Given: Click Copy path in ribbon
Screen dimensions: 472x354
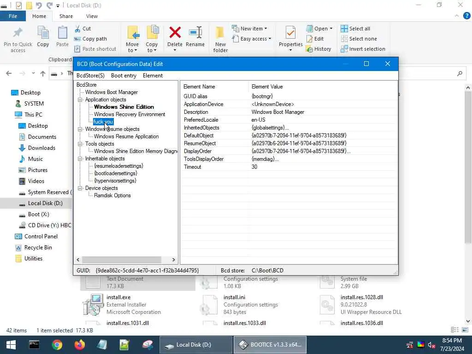Looking at the screenshot, I should (91, 39).
